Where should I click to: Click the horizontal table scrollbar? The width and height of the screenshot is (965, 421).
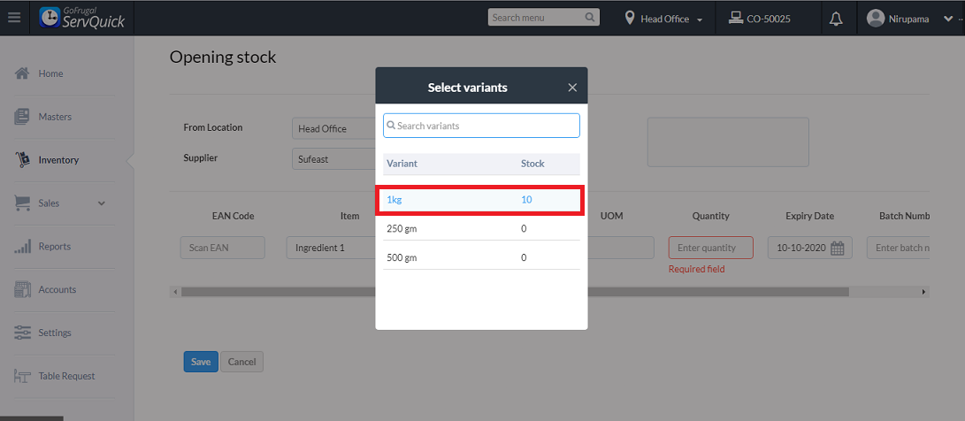click(513, 292)
